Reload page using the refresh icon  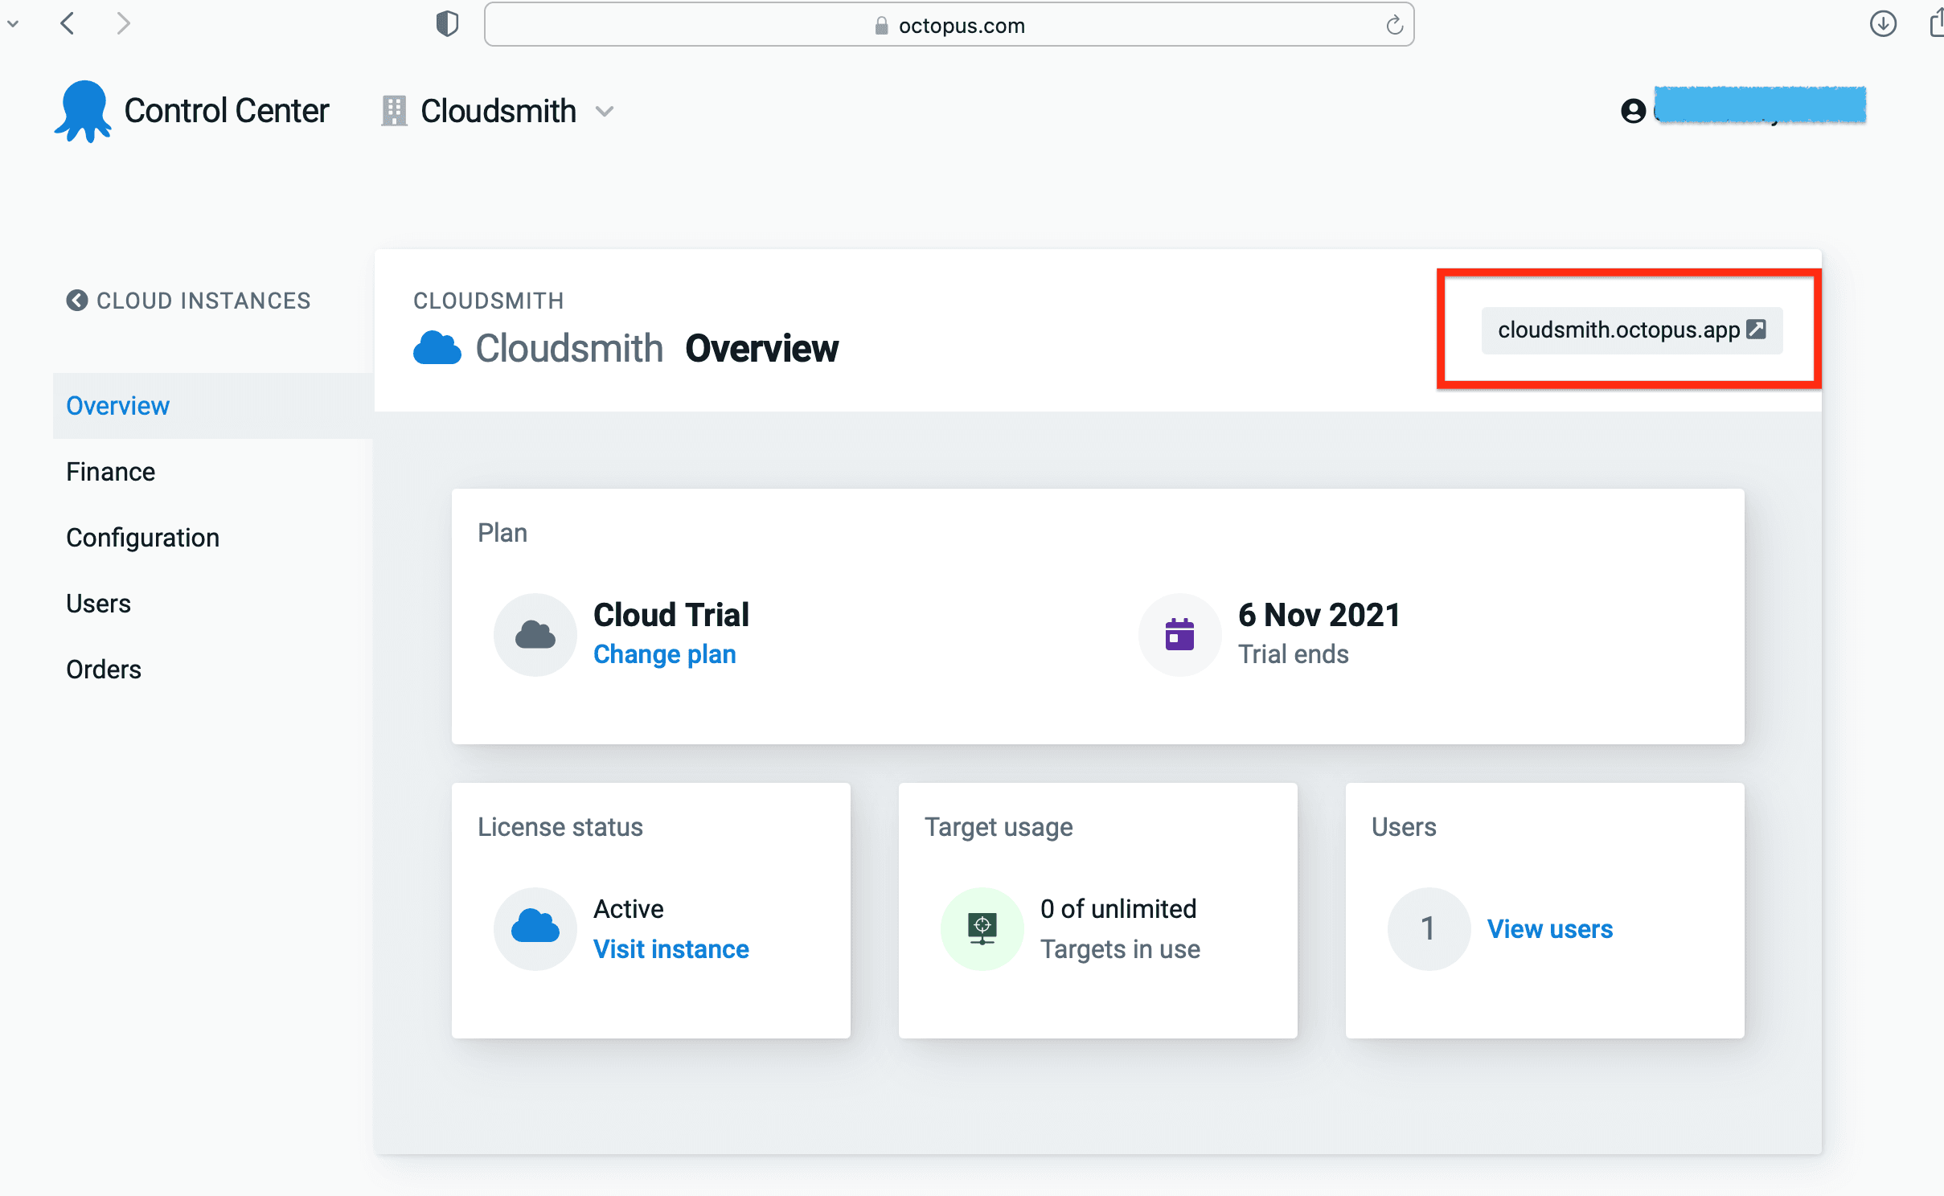(1394, 26)
